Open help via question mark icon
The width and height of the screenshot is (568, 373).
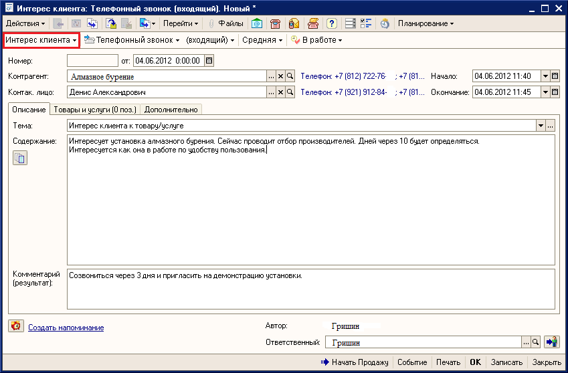[x=331, y=23]
